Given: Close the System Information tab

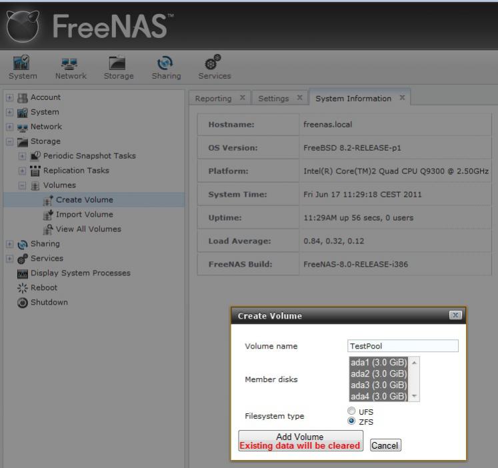Looking at the screenshot, I should pos(402,97).
